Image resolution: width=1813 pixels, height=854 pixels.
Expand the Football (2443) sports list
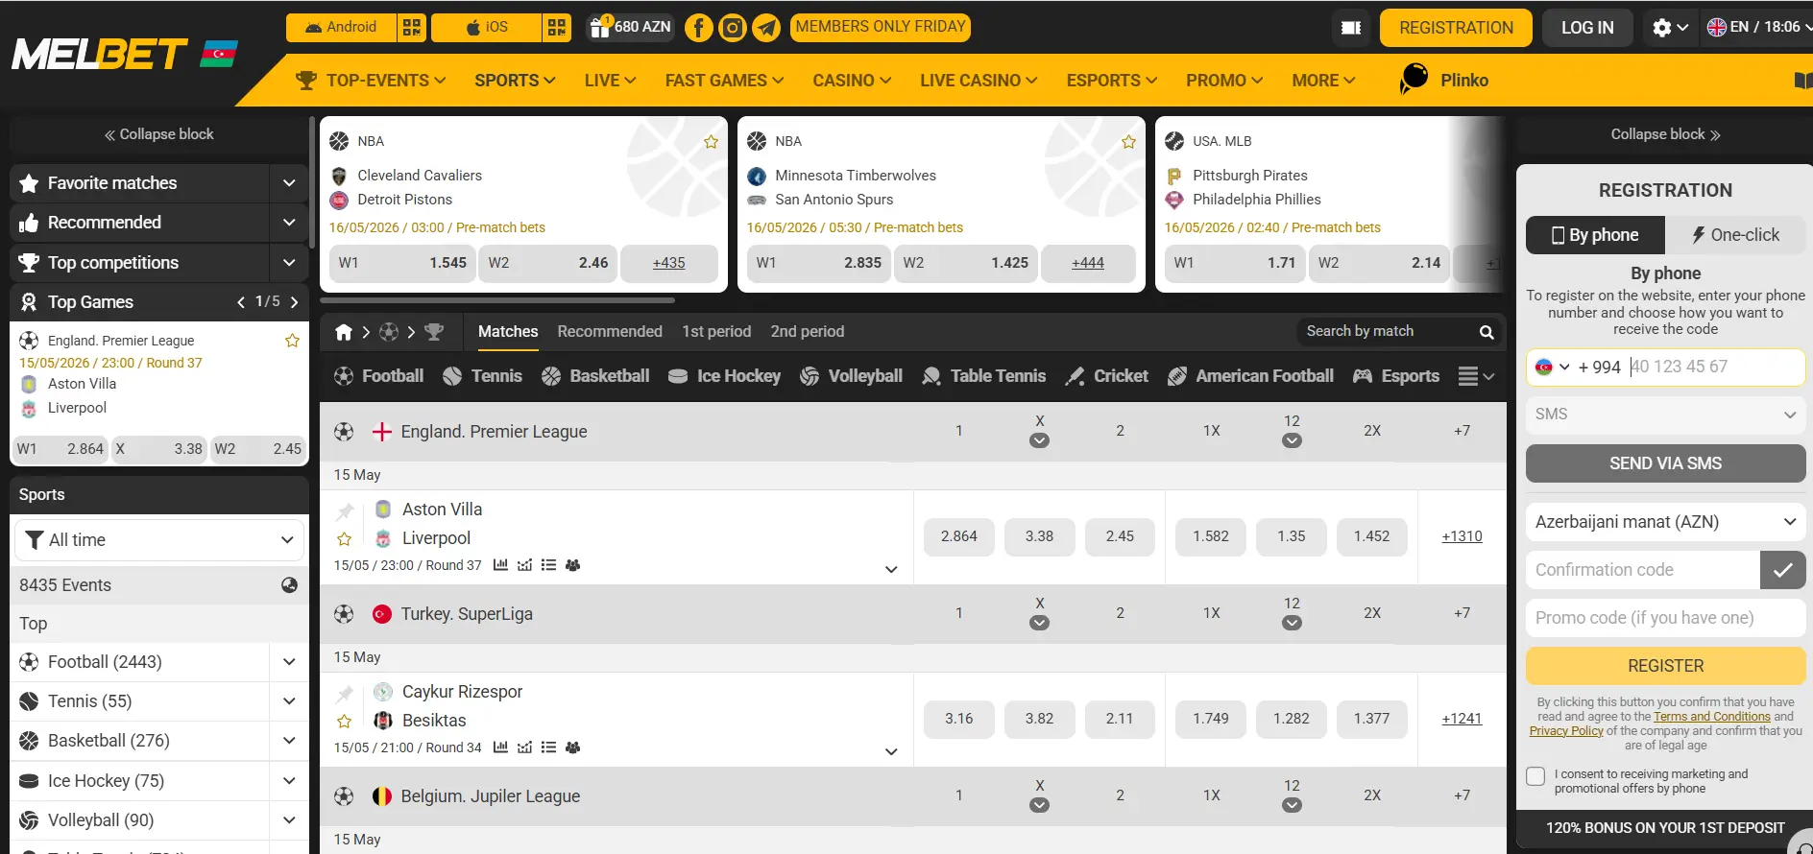point(289,662)
